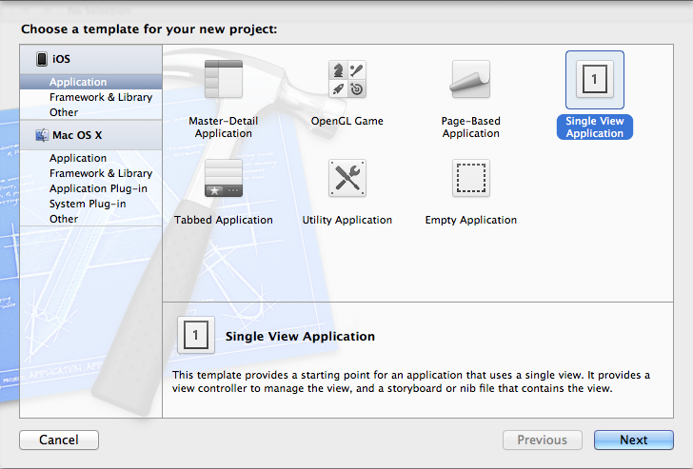Click the iOS device icon in sidebar
693x469 pixels.
click(42, 59)
